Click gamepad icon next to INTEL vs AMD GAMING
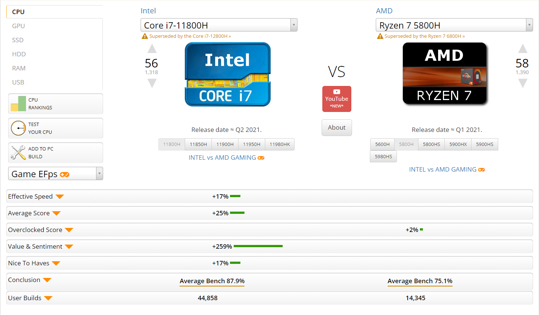This screenshot has height=315, width=539. (261, 157)
